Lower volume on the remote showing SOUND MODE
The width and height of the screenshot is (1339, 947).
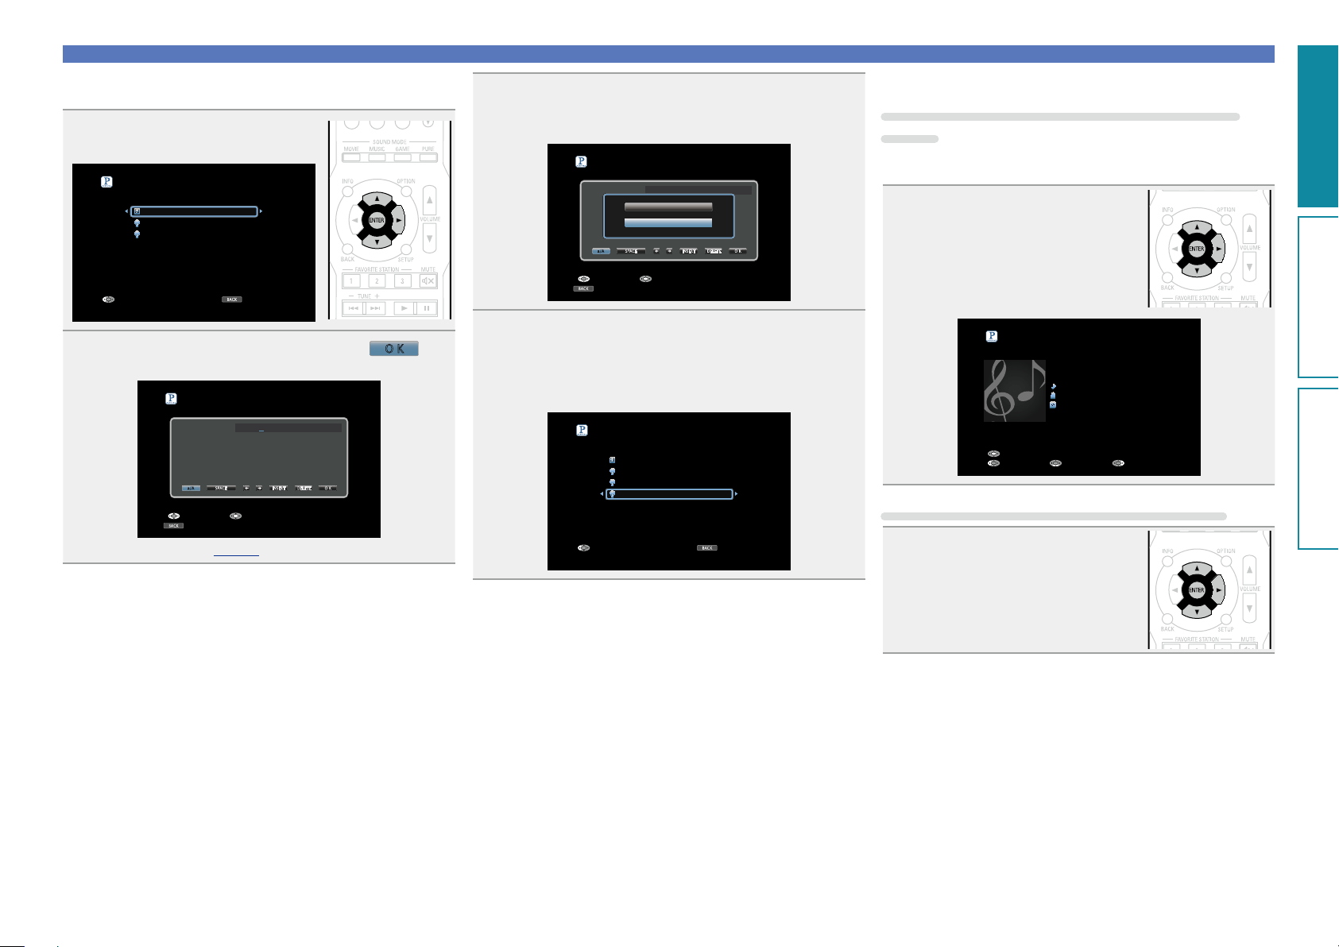[x=429, y=238]
